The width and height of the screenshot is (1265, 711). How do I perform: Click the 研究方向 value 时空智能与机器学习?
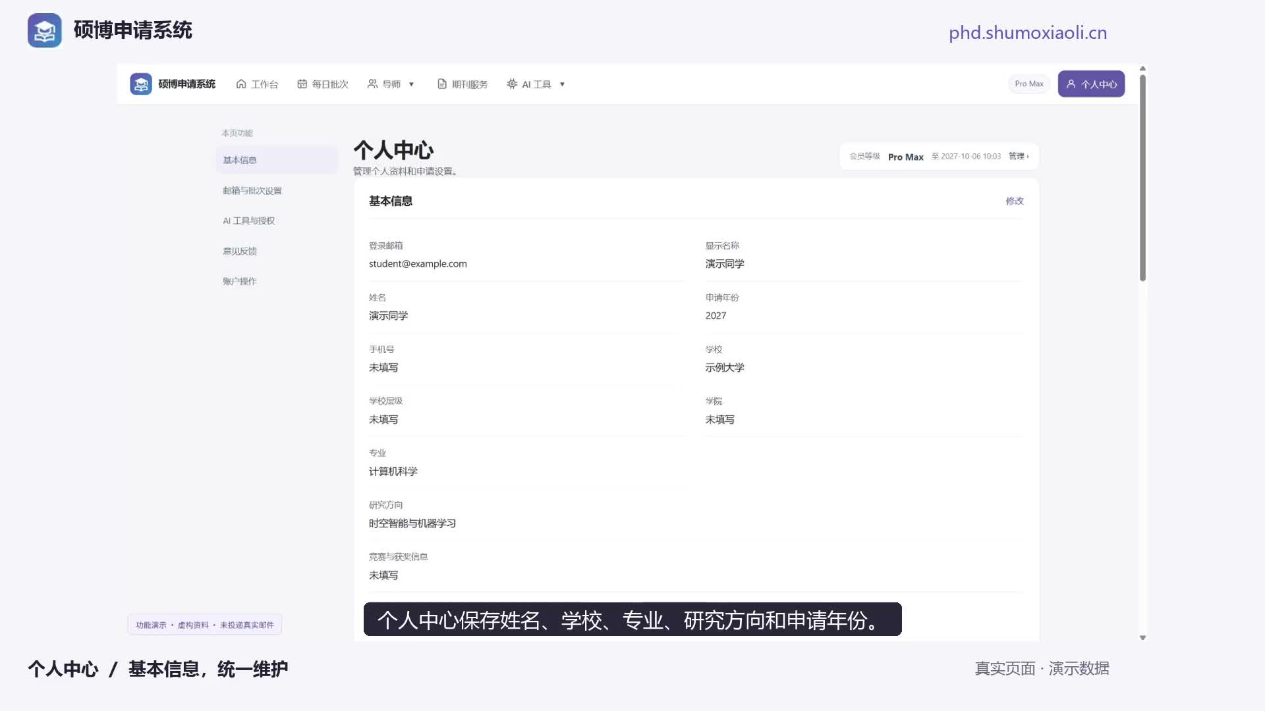(412, 523)
